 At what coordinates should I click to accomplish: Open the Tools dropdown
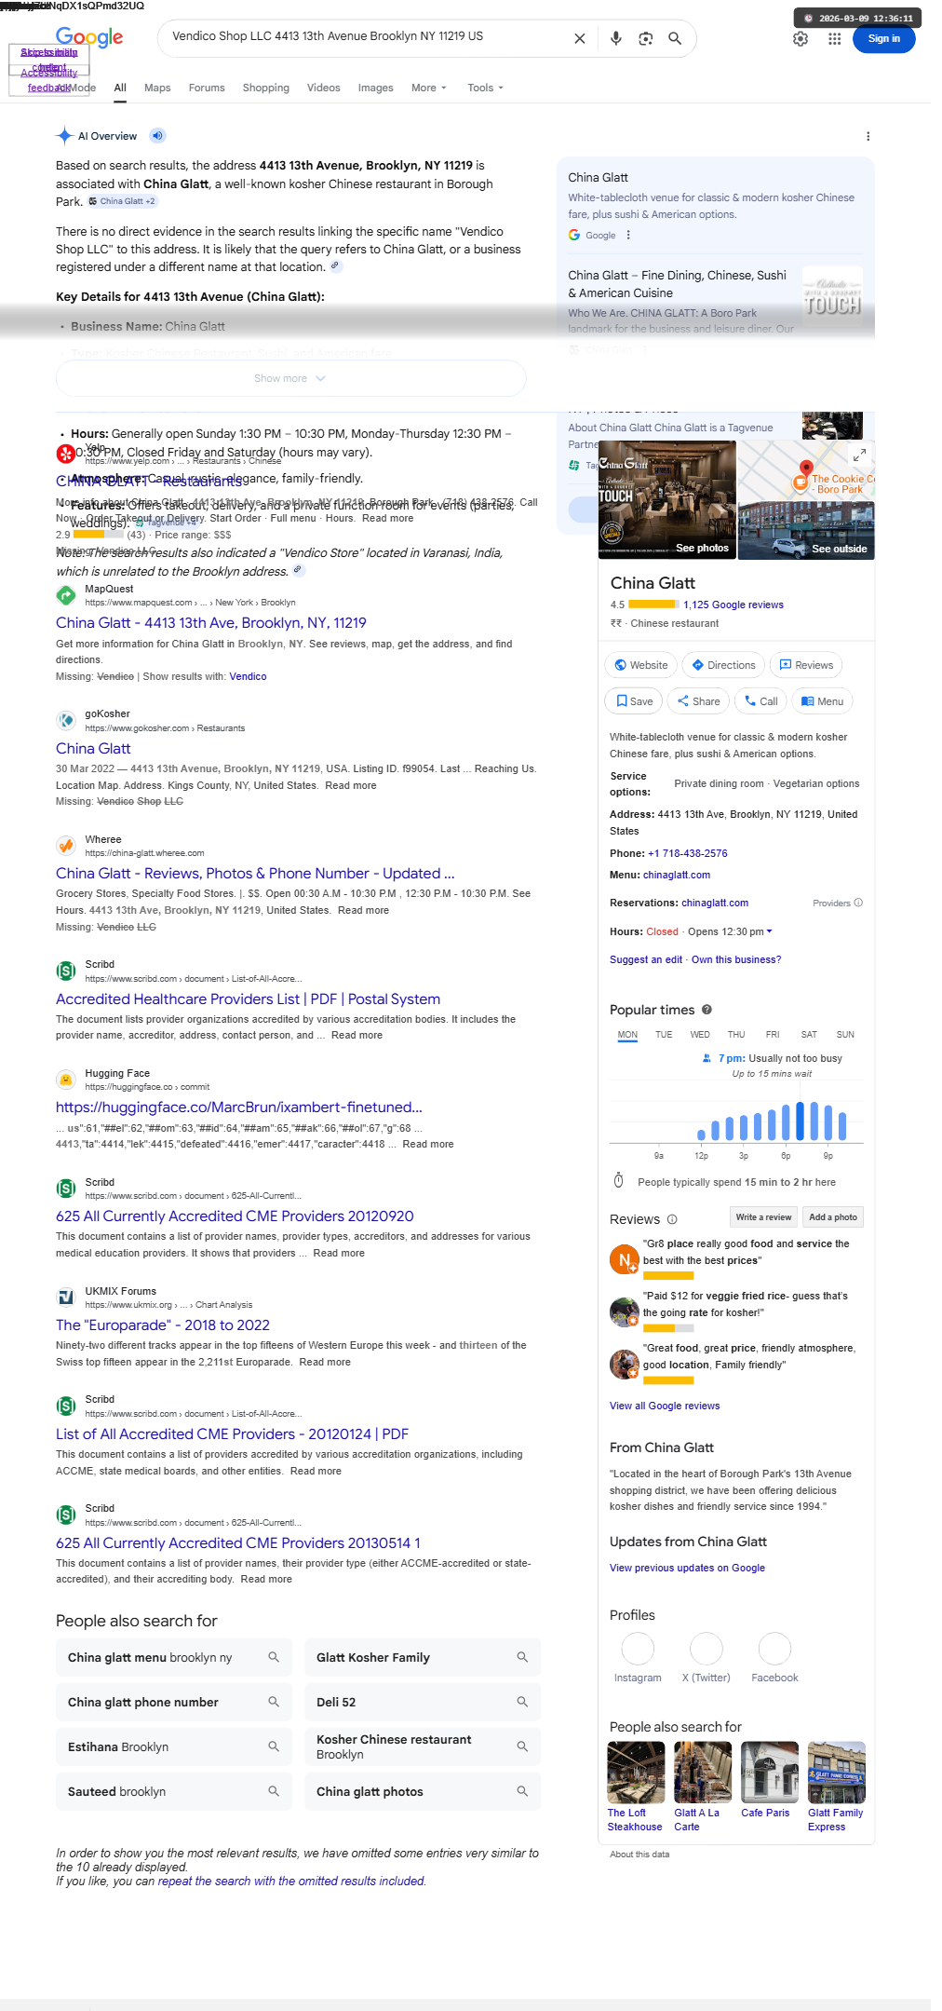(x=485, y=88)
